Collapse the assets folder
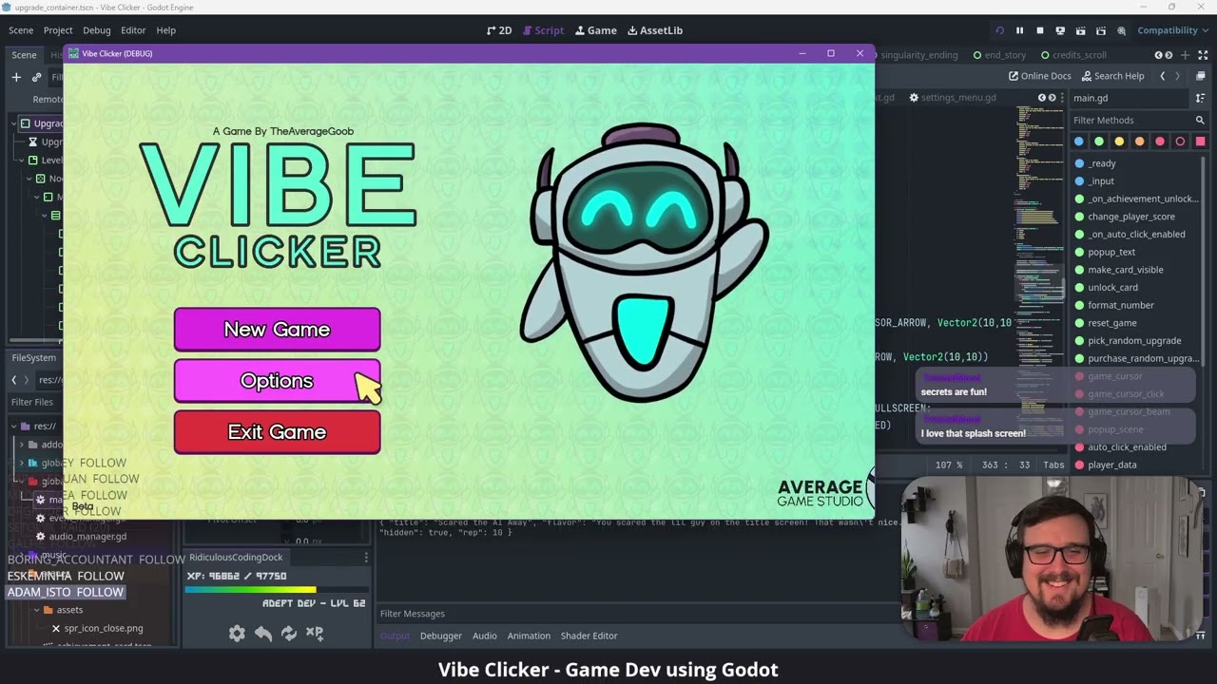 (36, 610)
